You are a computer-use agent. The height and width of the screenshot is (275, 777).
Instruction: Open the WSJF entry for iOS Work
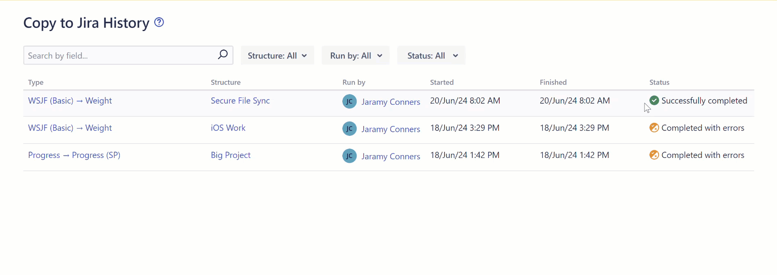70,128
